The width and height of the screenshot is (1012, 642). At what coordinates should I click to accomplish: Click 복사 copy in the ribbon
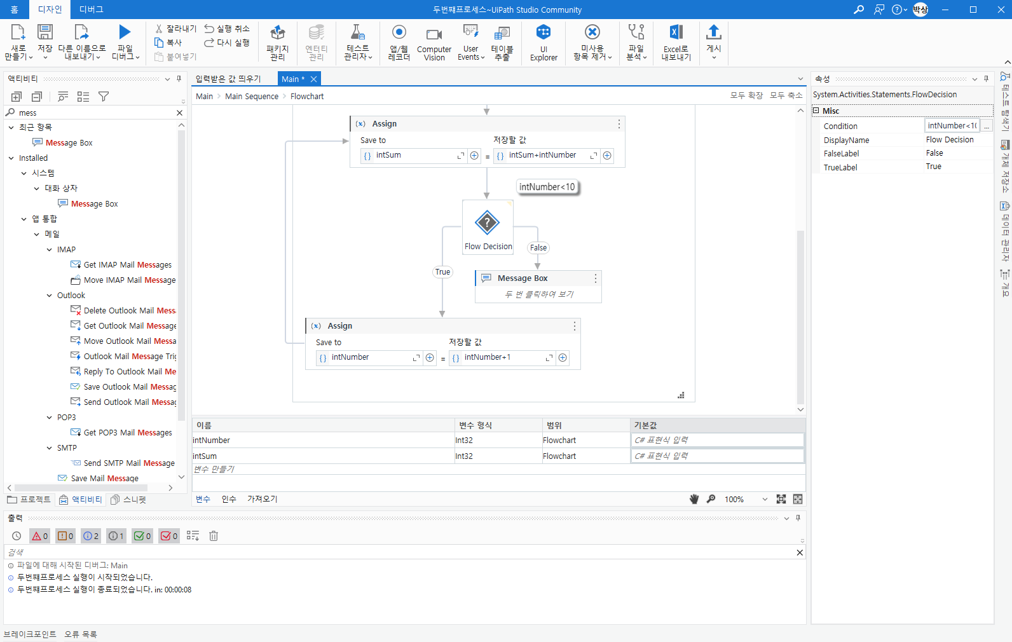168,43
